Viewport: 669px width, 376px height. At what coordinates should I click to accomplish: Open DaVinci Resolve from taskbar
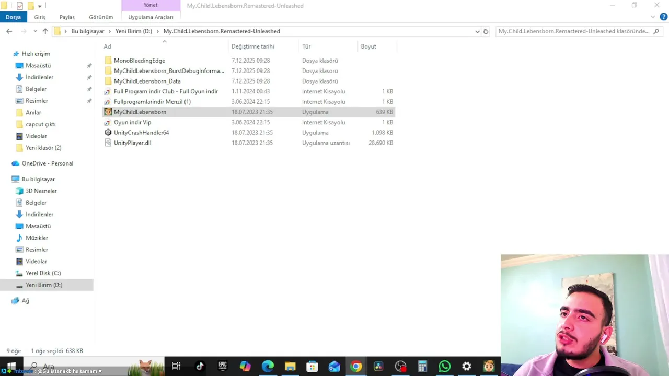click(378, 366)
